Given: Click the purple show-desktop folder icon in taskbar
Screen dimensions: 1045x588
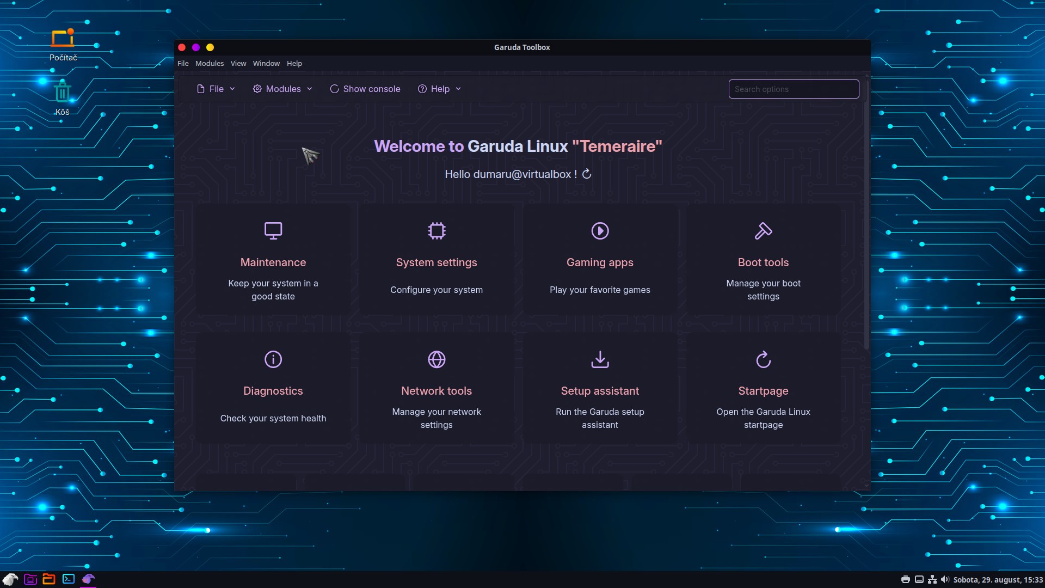Looking at the screenshot, I should (x=30, y=579).
